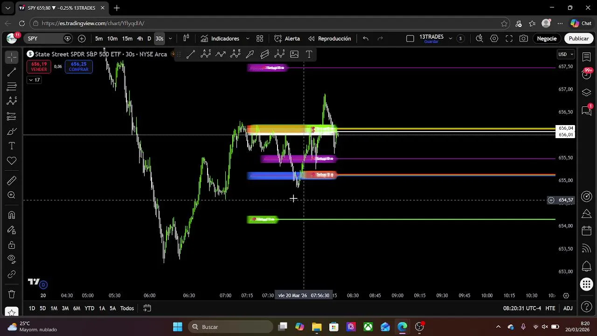Viewport: 597px width, 336px height.
Task: Pick trend line in floating favorites toolbar
Action: (191, 54)
